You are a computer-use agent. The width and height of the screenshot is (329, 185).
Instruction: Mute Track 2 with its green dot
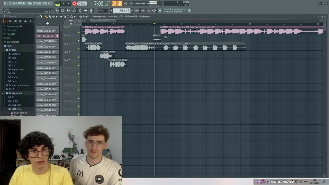click(79, 41)
